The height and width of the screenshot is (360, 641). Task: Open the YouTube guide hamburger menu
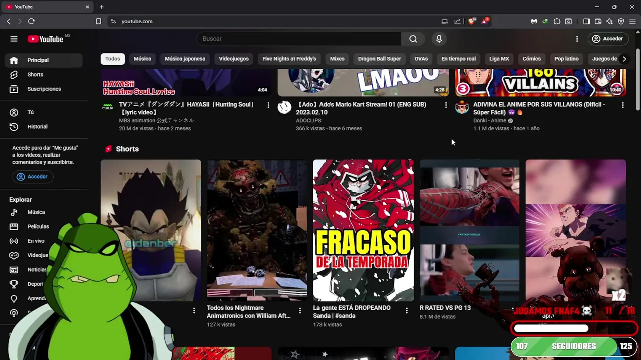click(x=14, y=39)
